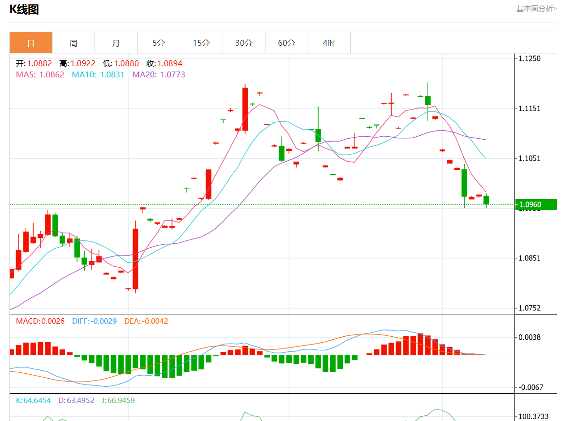Image resolution: width=568 pixels, height=421 pixels.
Task: Open the 60分 interval tab
Action: (x=286, y=43)
